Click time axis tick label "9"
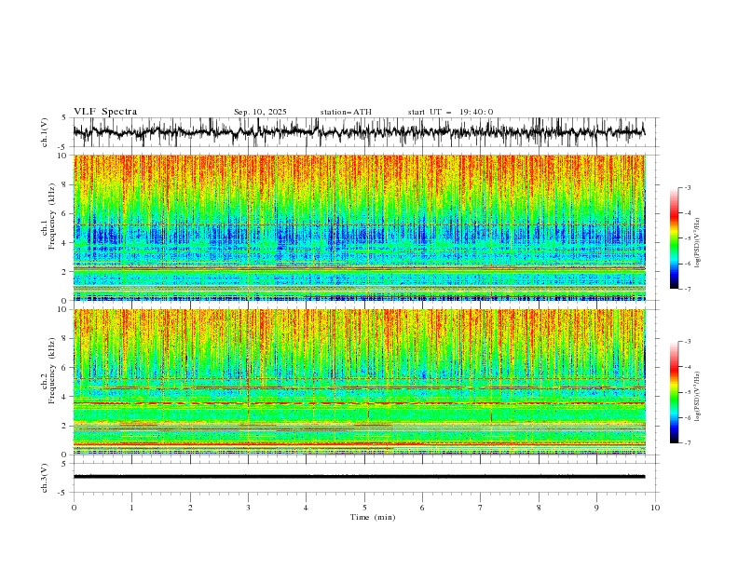Image resolution: width=738 pixels, height=570 pixels. (596, 508)
